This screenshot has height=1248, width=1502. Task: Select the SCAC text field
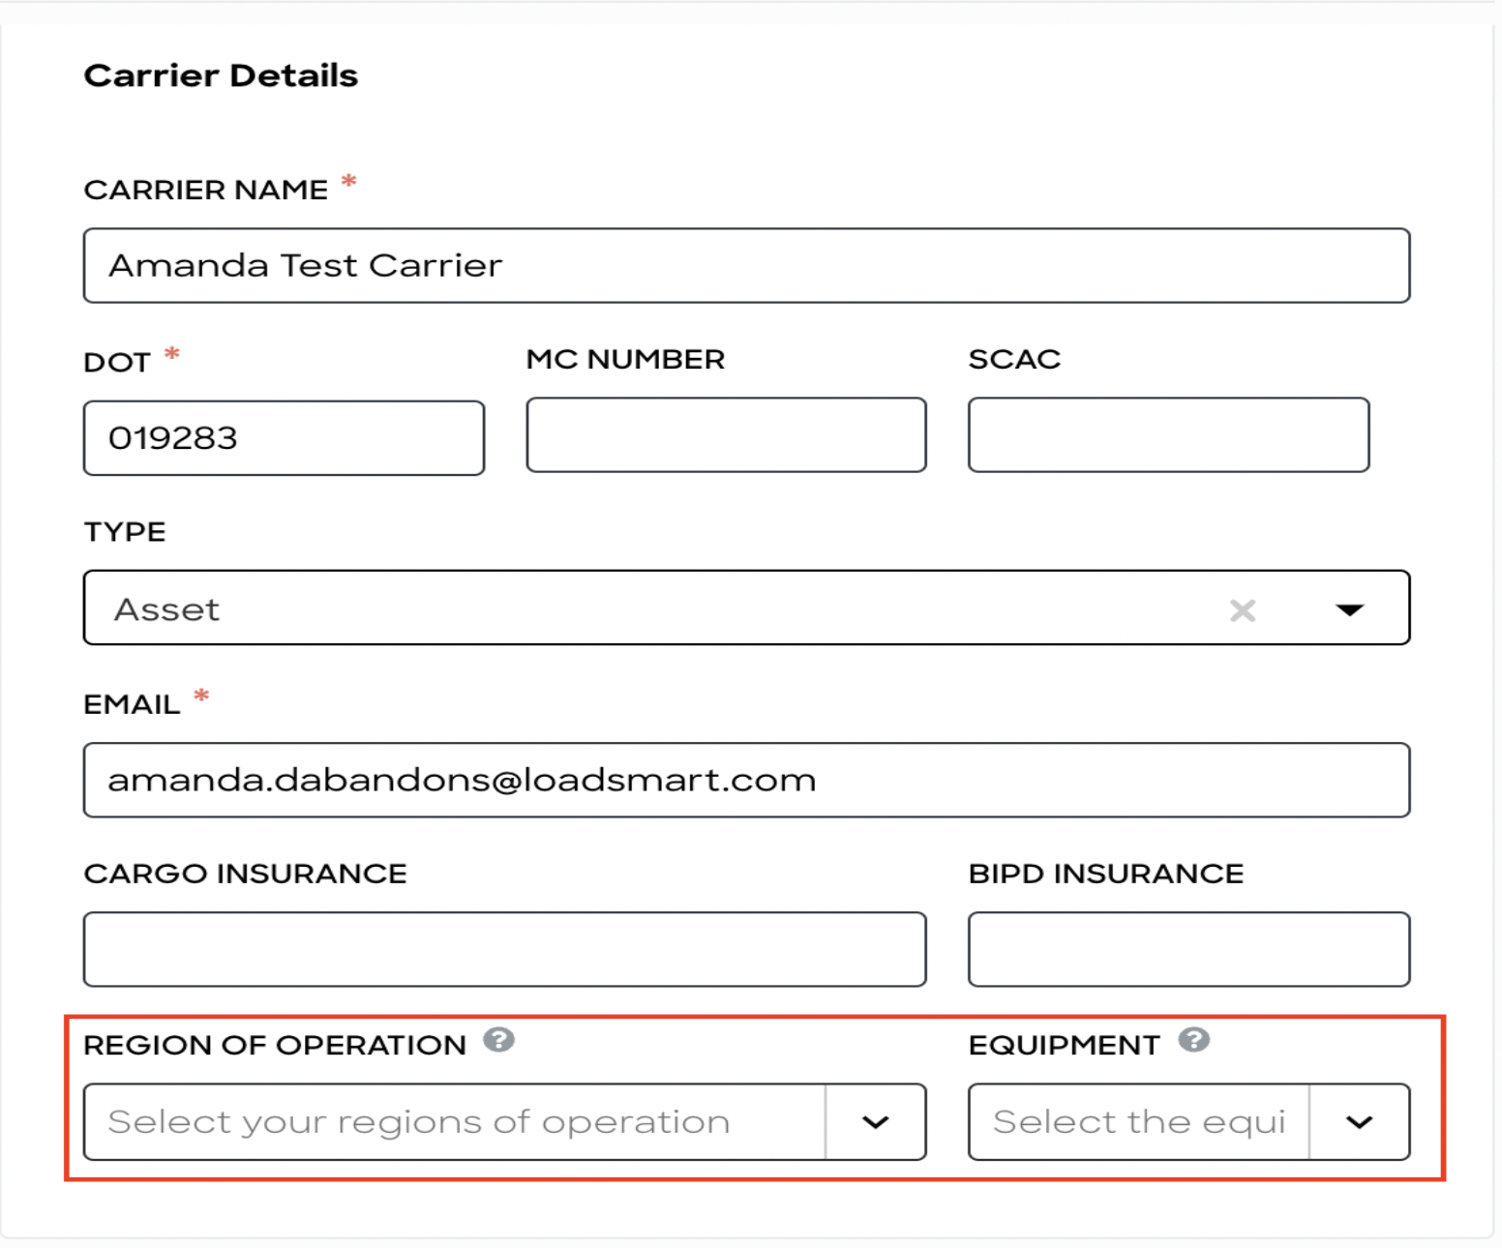(1168, 435)
